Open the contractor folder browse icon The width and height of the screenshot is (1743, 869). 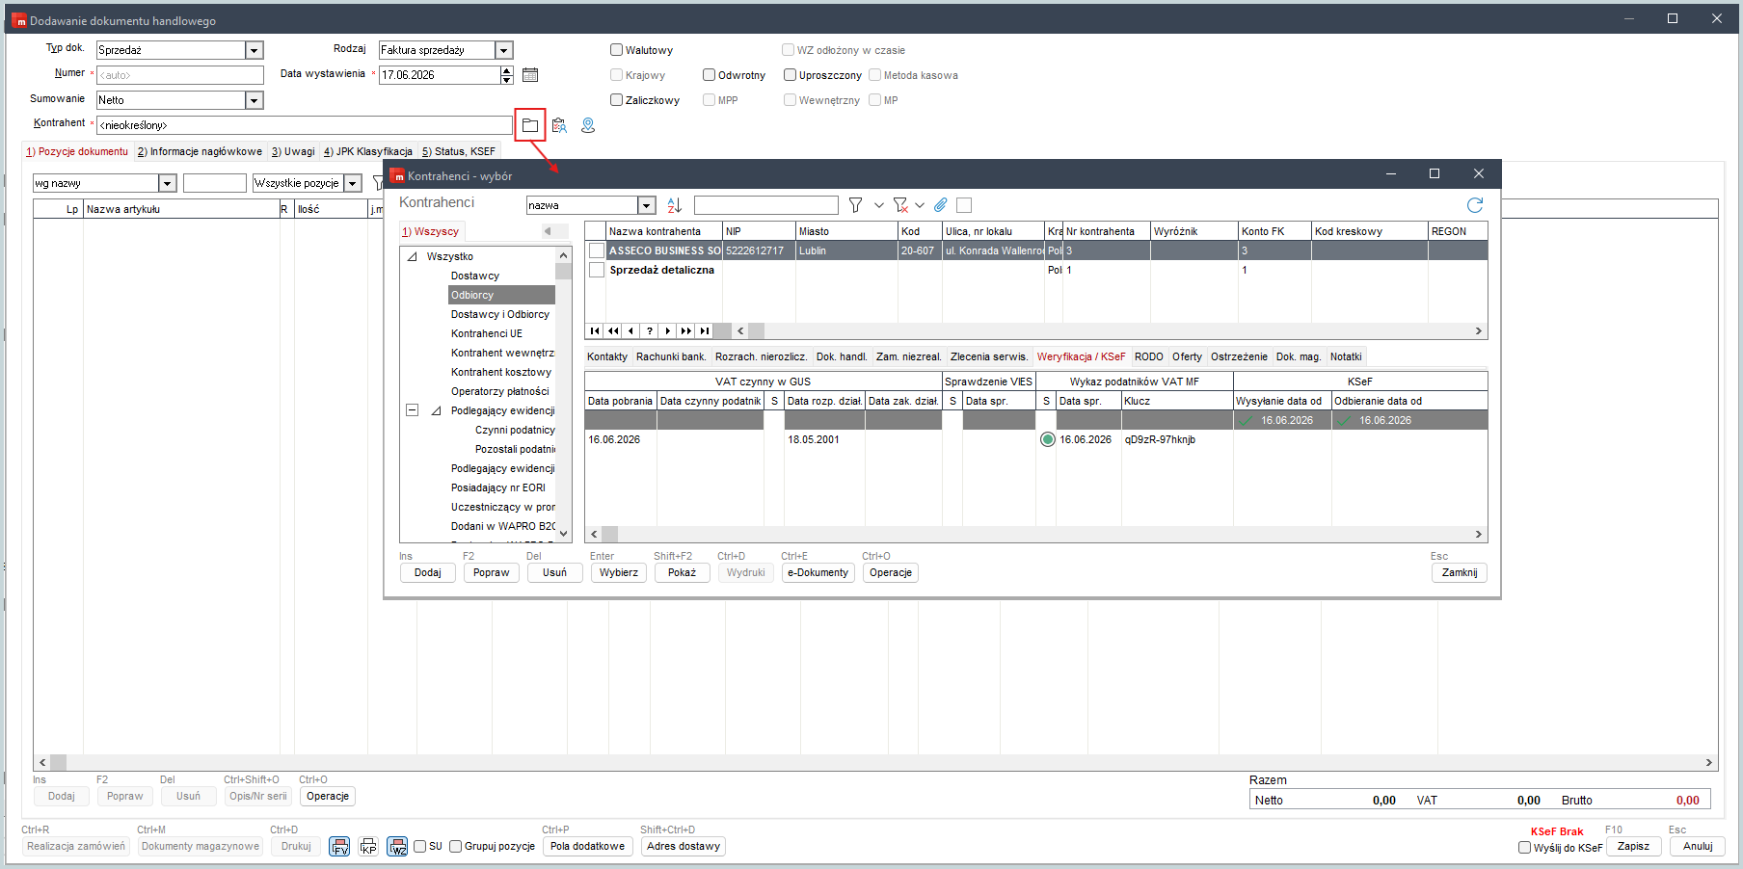[x=529, y=125]
